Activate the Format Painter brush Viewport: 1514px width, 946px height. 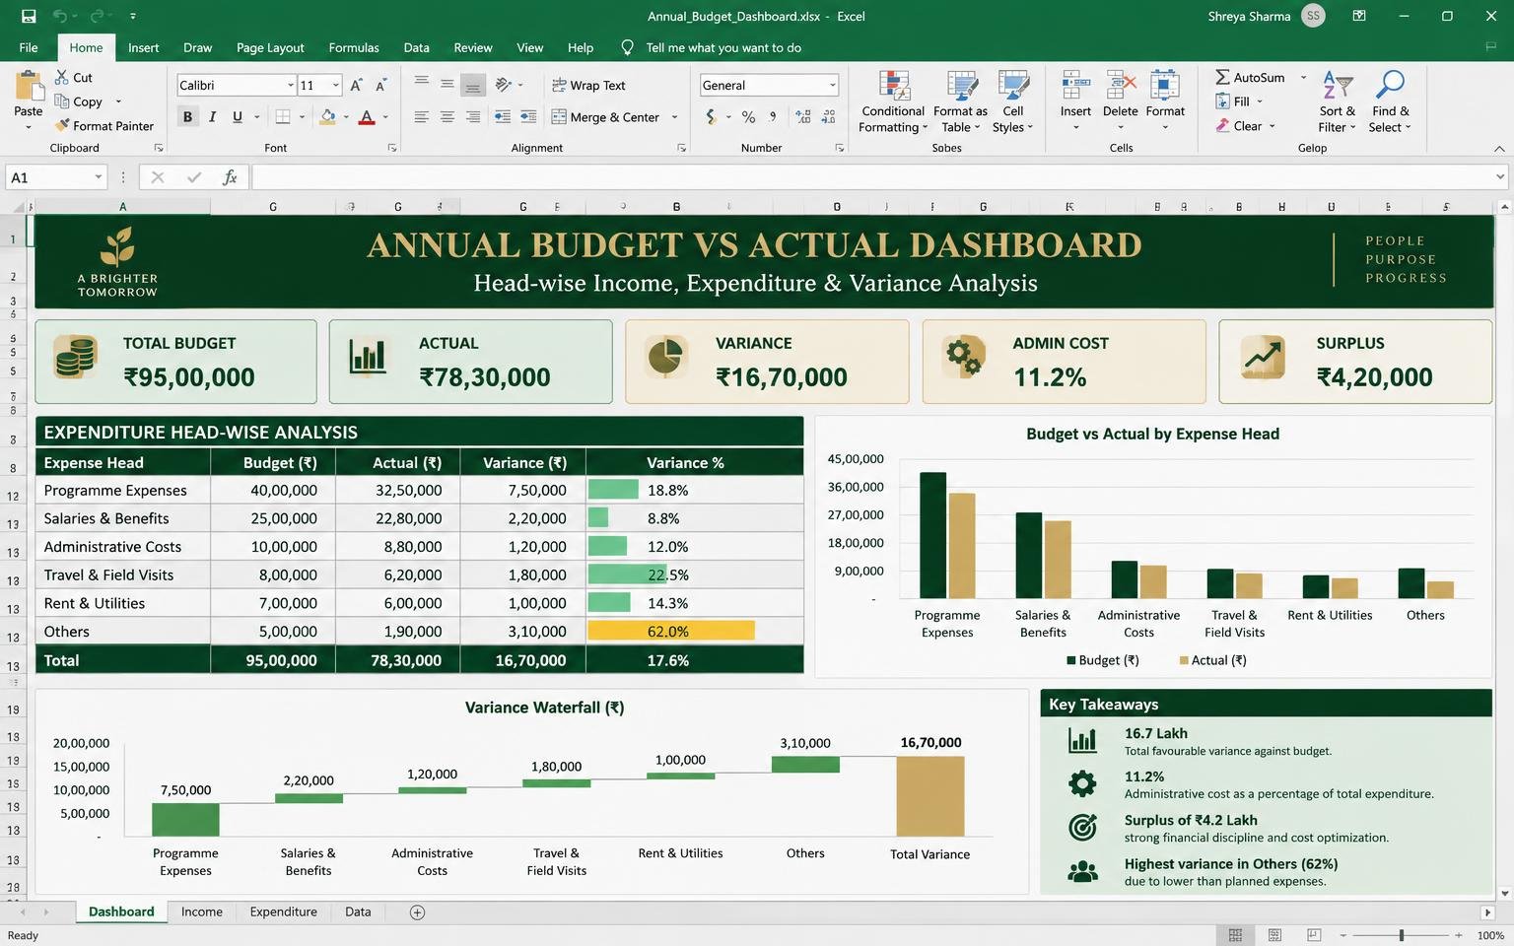click(x=62, y=125)
